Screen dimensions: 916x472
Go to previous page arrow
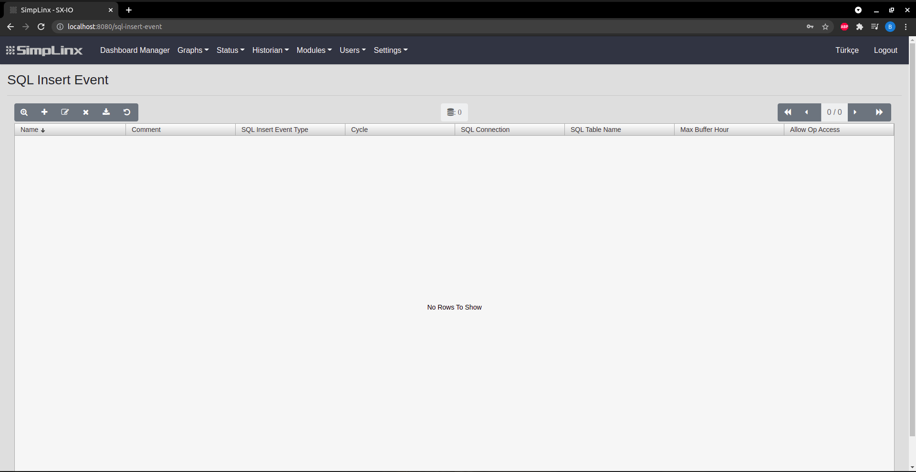807,112
